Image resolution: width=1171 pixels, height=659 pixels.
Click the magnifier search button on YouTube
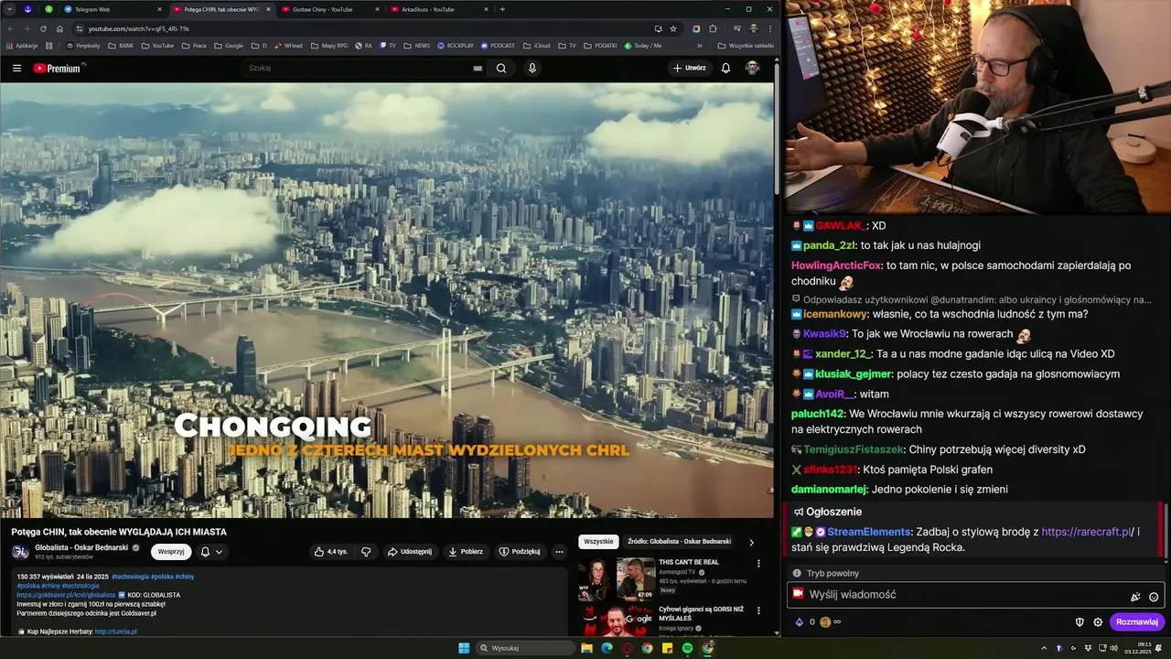(x=501, y=68)
